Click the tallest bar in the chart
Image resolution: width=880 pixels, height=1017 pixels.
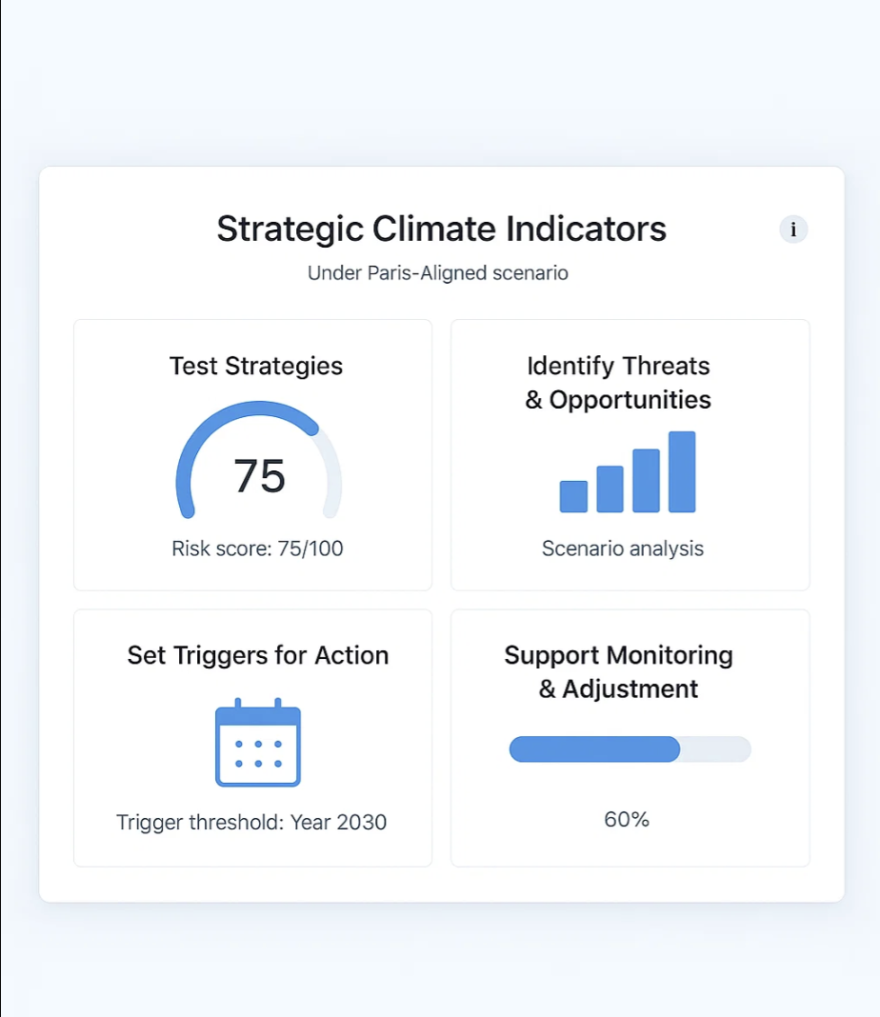(x=682, y=471)
